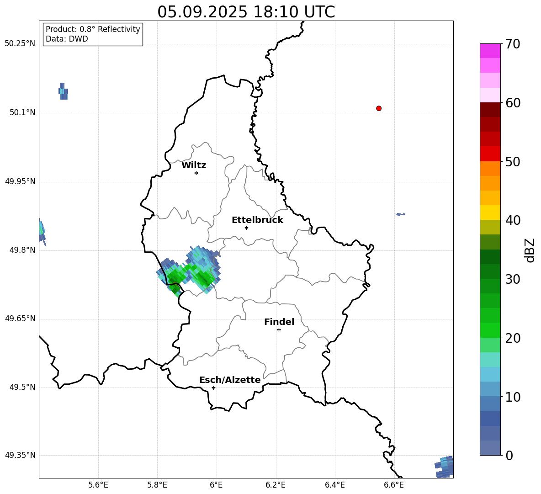Click the 49.8°N latitude label

click(x=22, y=250)
